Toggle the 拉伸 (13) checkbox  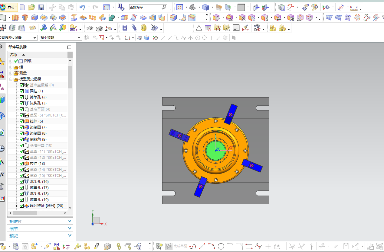(x=22, y=164)
